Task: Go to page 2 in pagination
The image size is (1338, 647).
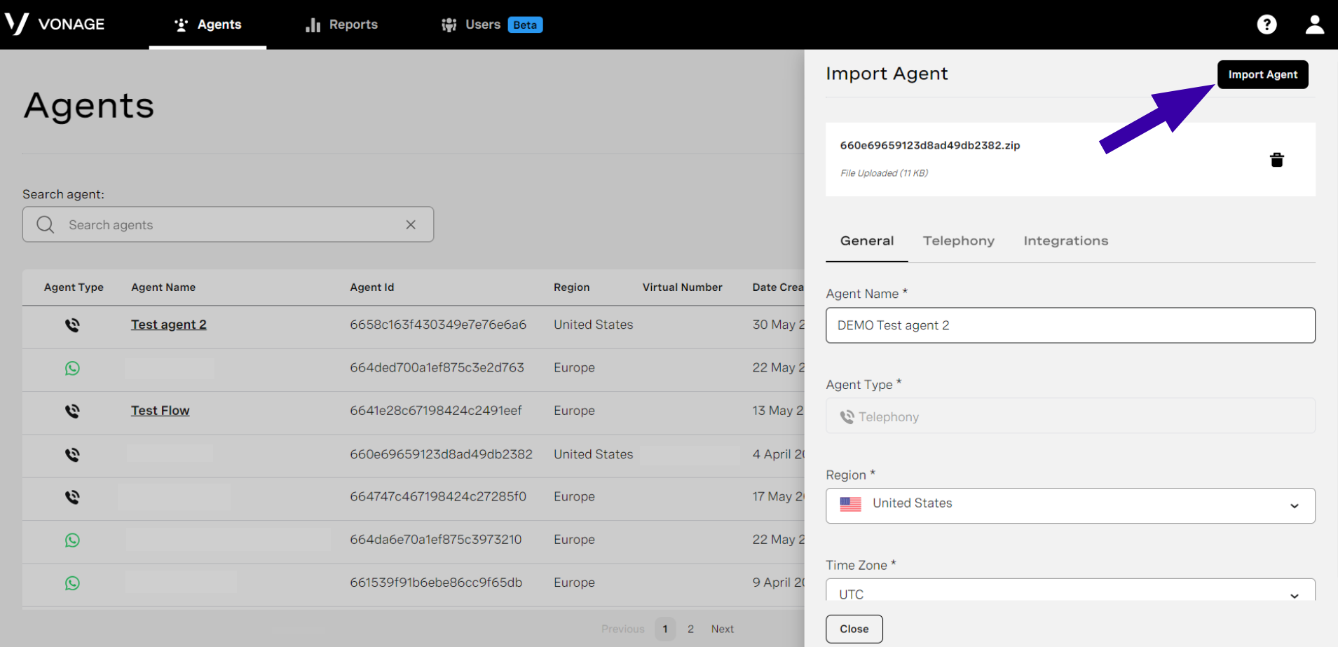Action: coord(690,629)
